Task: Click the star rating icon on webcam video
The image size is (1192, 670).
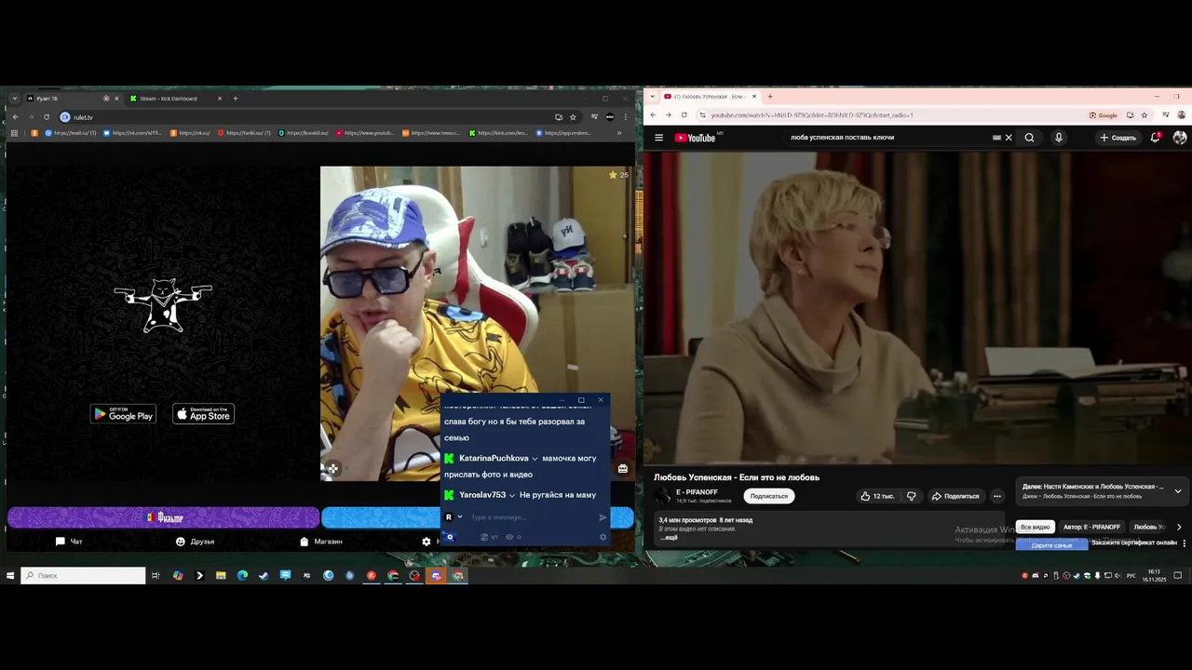Action: point(613,175)
